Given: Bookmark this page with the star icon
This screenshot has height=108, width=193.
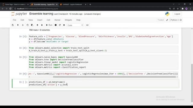Looking at the screenshot, I should pos(178,9).
